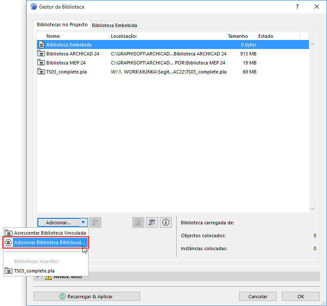Screen dimensions: 327x306
Task: Open the library information icon
Action: [166, 222]
